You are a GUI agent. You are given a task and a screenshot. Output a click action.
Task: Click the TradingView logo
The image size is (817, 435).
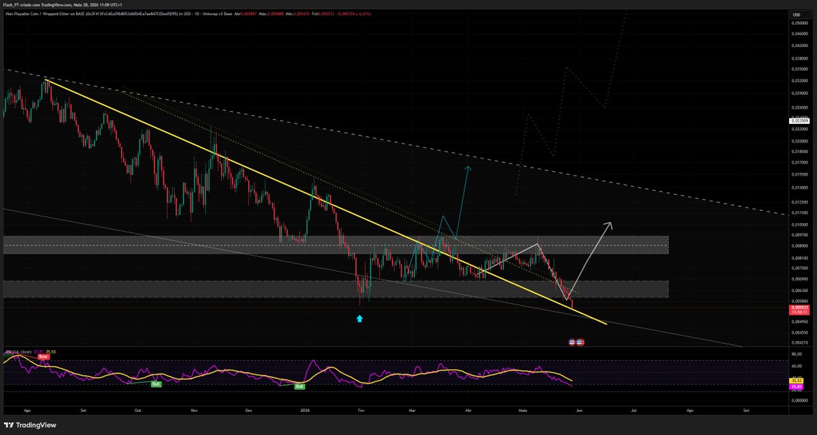point(29,425)
